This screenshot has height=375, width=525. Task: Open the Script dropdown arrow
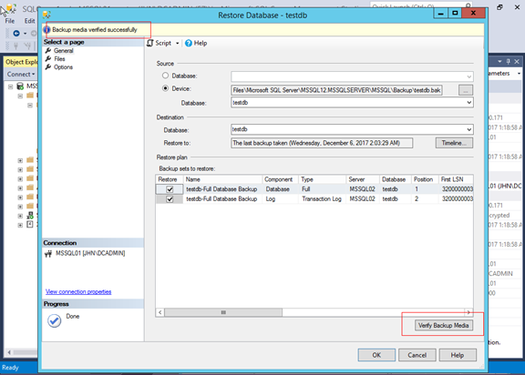(x=178, y=44)
